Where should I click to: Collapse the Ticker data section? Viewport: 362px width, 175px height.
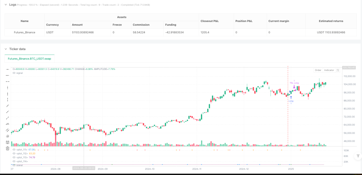point(6,49)
